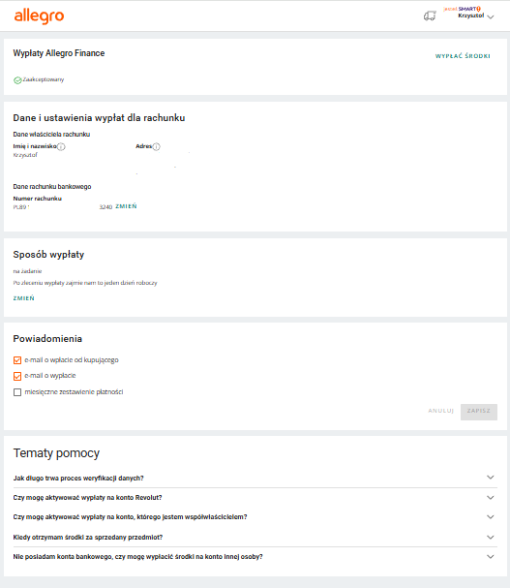
Task: Expand Jak długo trwa proces weryfikacji danych
Action: click(x=255, y=478)
